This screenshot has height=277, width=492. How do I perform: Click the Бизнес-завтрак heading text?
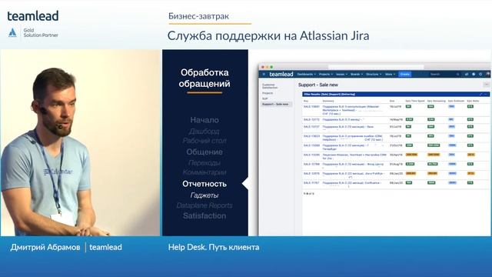pos(198,16)
